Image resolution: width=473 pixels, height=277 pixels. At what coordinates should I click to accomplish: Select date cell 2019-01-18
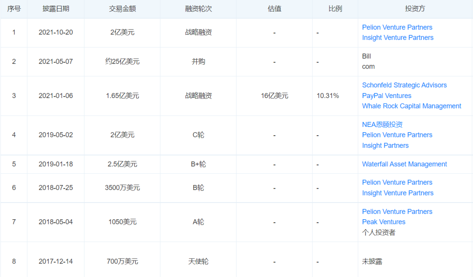tap(56, 164)
